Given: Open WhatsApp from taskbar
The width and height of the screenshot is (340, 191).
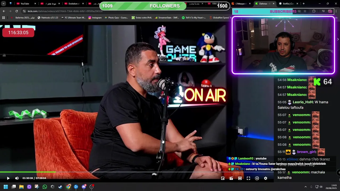Looking at the screenshot, I should [45, 187].
